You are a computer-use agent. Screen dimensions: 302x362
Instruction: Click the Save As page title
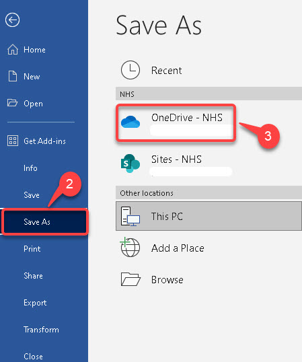coord(159,25)
